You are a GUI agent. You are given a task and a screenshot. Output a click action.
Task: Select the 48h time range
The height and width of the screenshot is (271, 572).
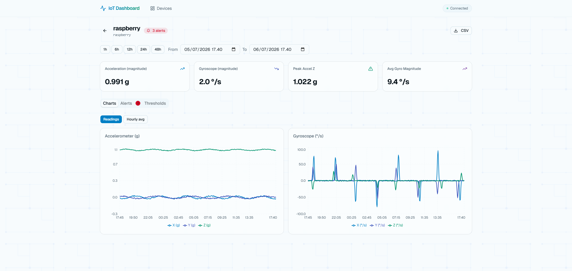pos(158,49)
